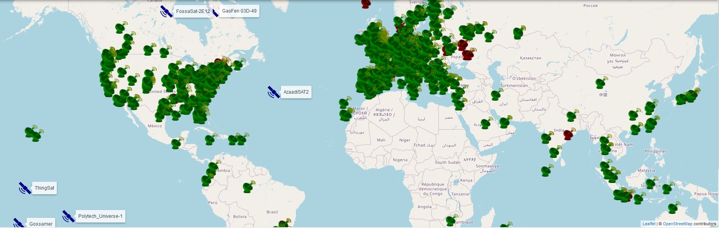
Task: Click the GaoFen 03D-49 label
Action: [239, 11]
